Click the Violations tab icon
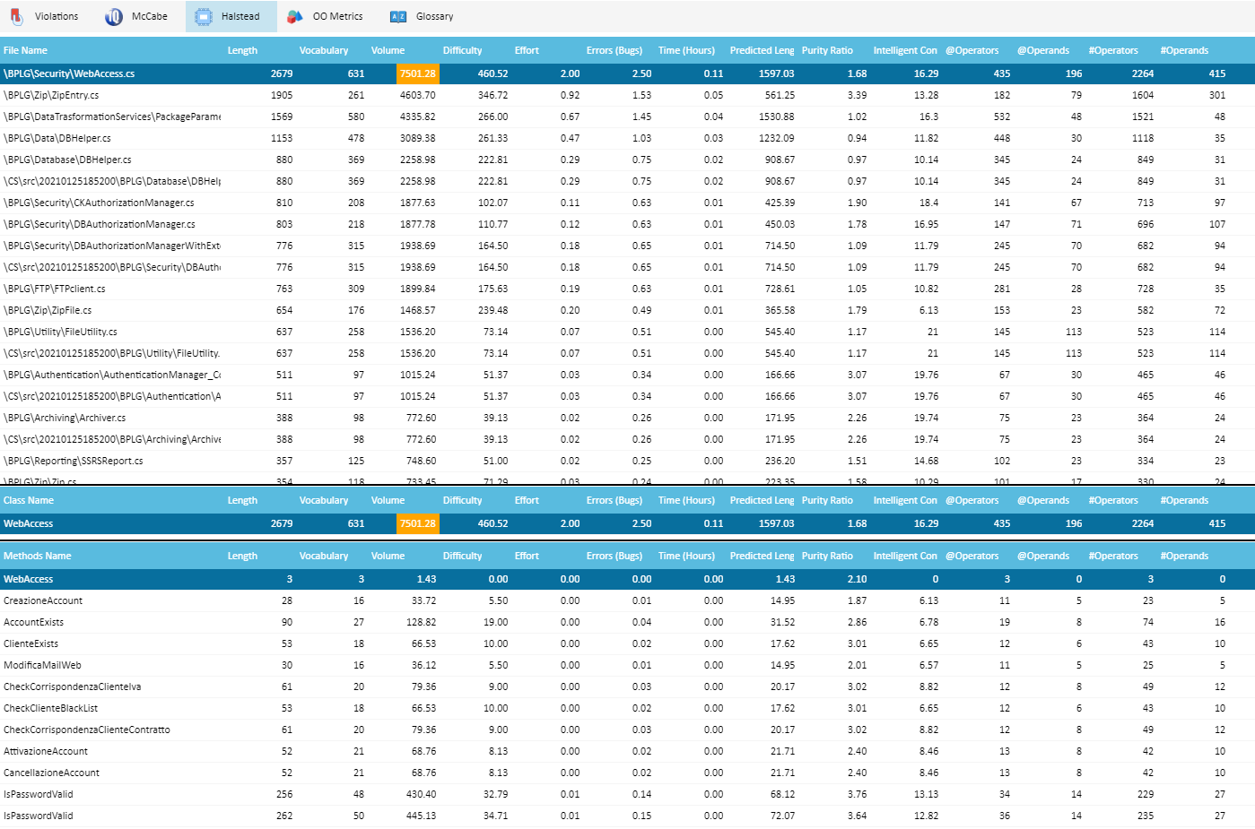Viewport: 1255px width, 829px height. [16, 16]
